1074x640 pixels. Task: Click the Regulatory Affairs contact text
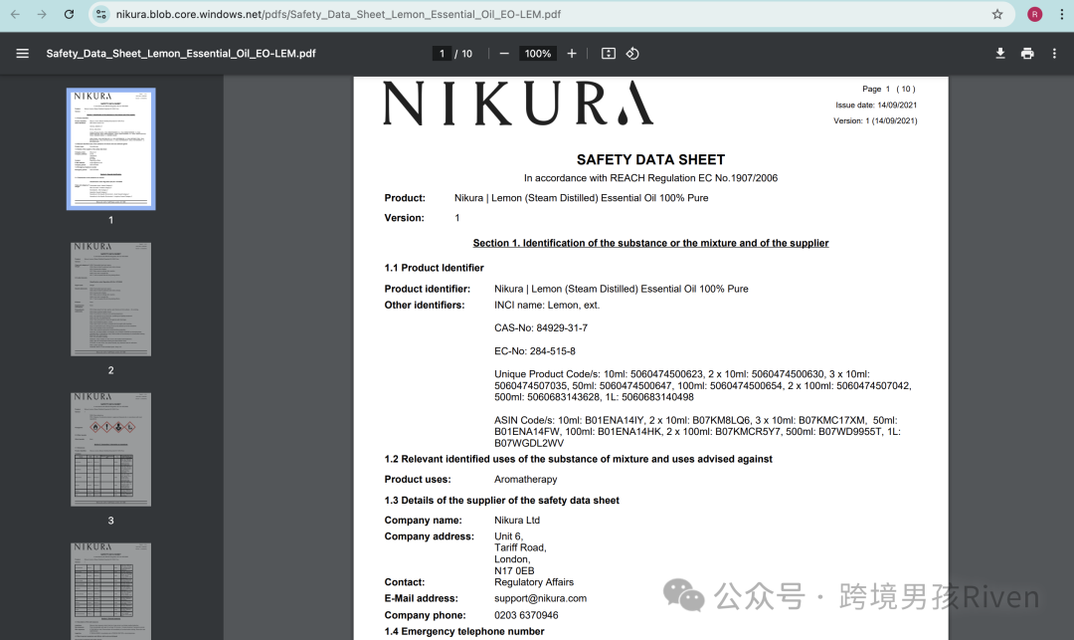(x=534, y=582)
